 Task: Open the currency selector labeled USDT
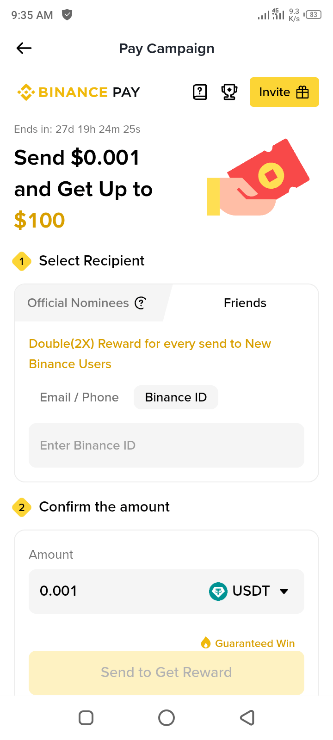point(249,591)
